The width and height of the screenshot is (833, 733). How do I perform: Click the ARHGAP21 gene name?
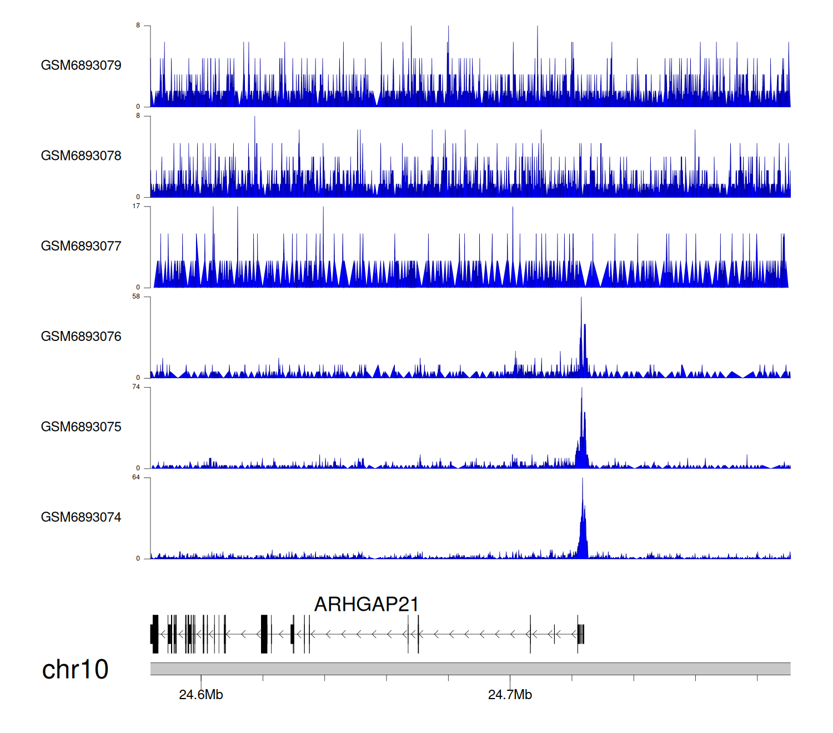[366, 604]
